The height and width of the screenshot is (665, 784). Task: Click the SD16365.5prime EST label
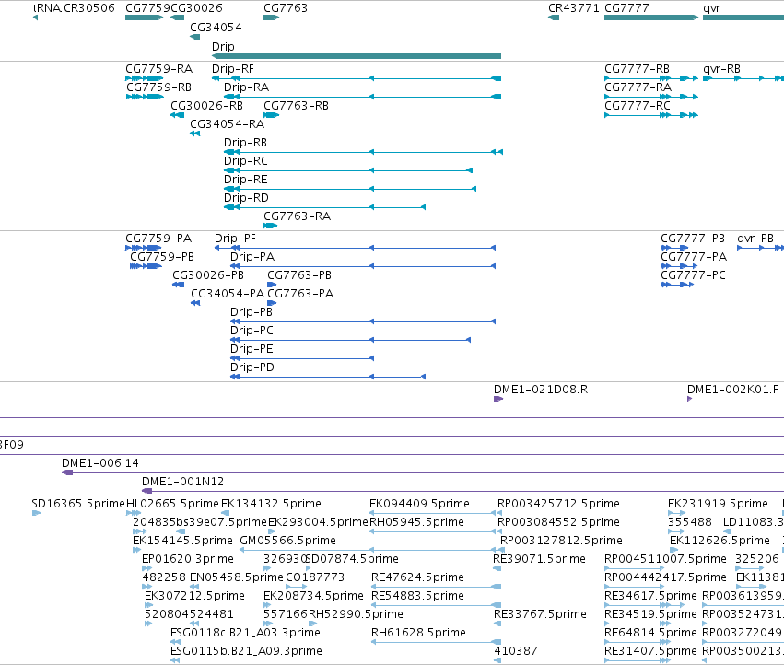pos(78,504)
